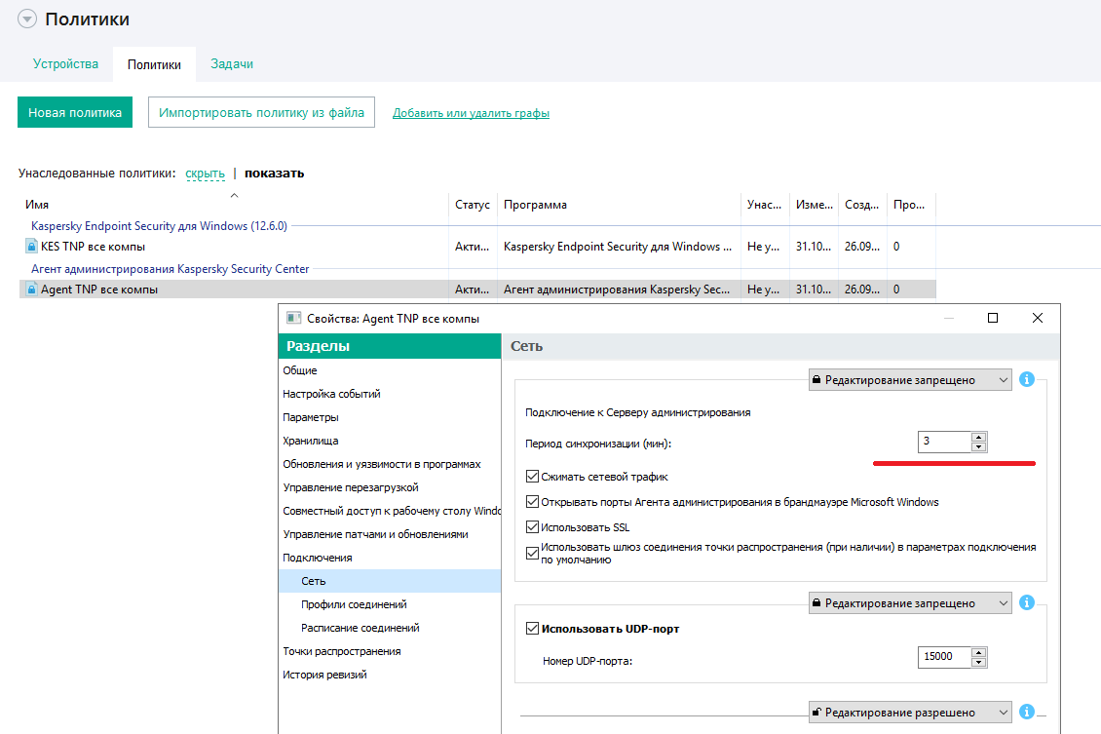Click info icon beside Редактирование разрешено
This screenshot has width=1101, height=734.
[x=1026, y=713]
